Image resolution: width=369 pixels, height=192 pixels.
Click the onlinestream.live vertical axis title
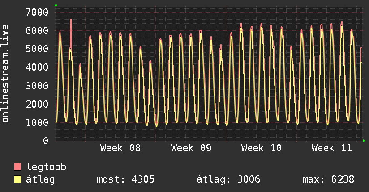(5, 74)
